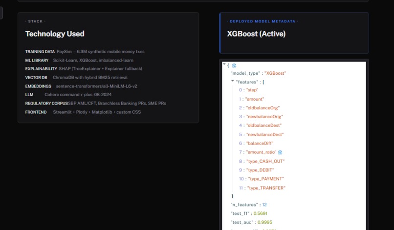Select feature 2 "oldbalanceOrg"
Screen dimensions: 394x230
[x=263, y=108]
